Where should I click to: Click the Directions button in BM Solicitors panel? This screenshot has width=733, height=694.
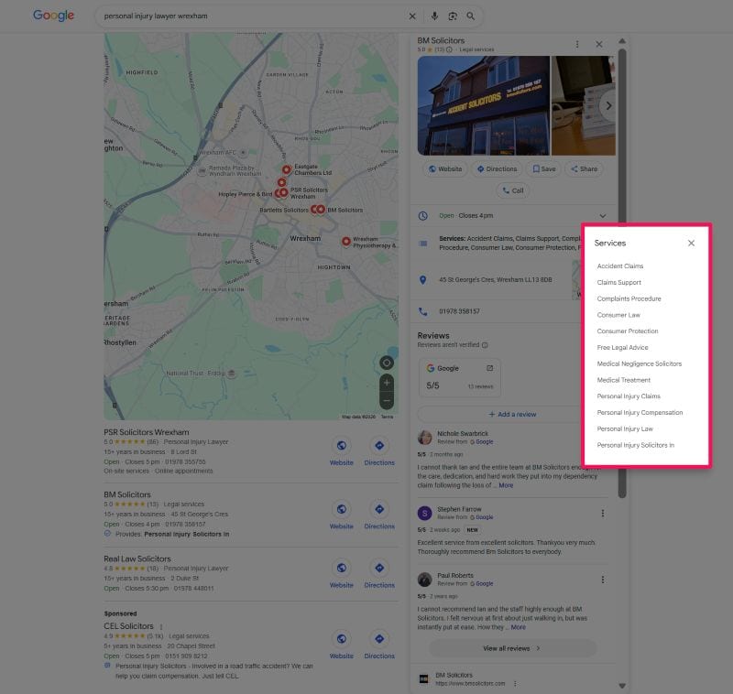(x=497, y=169)
